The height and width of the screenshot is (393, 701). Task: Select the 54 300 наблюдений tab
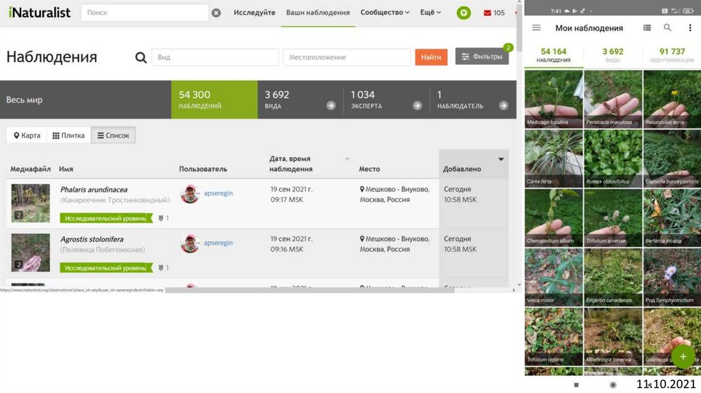point(214,100)
